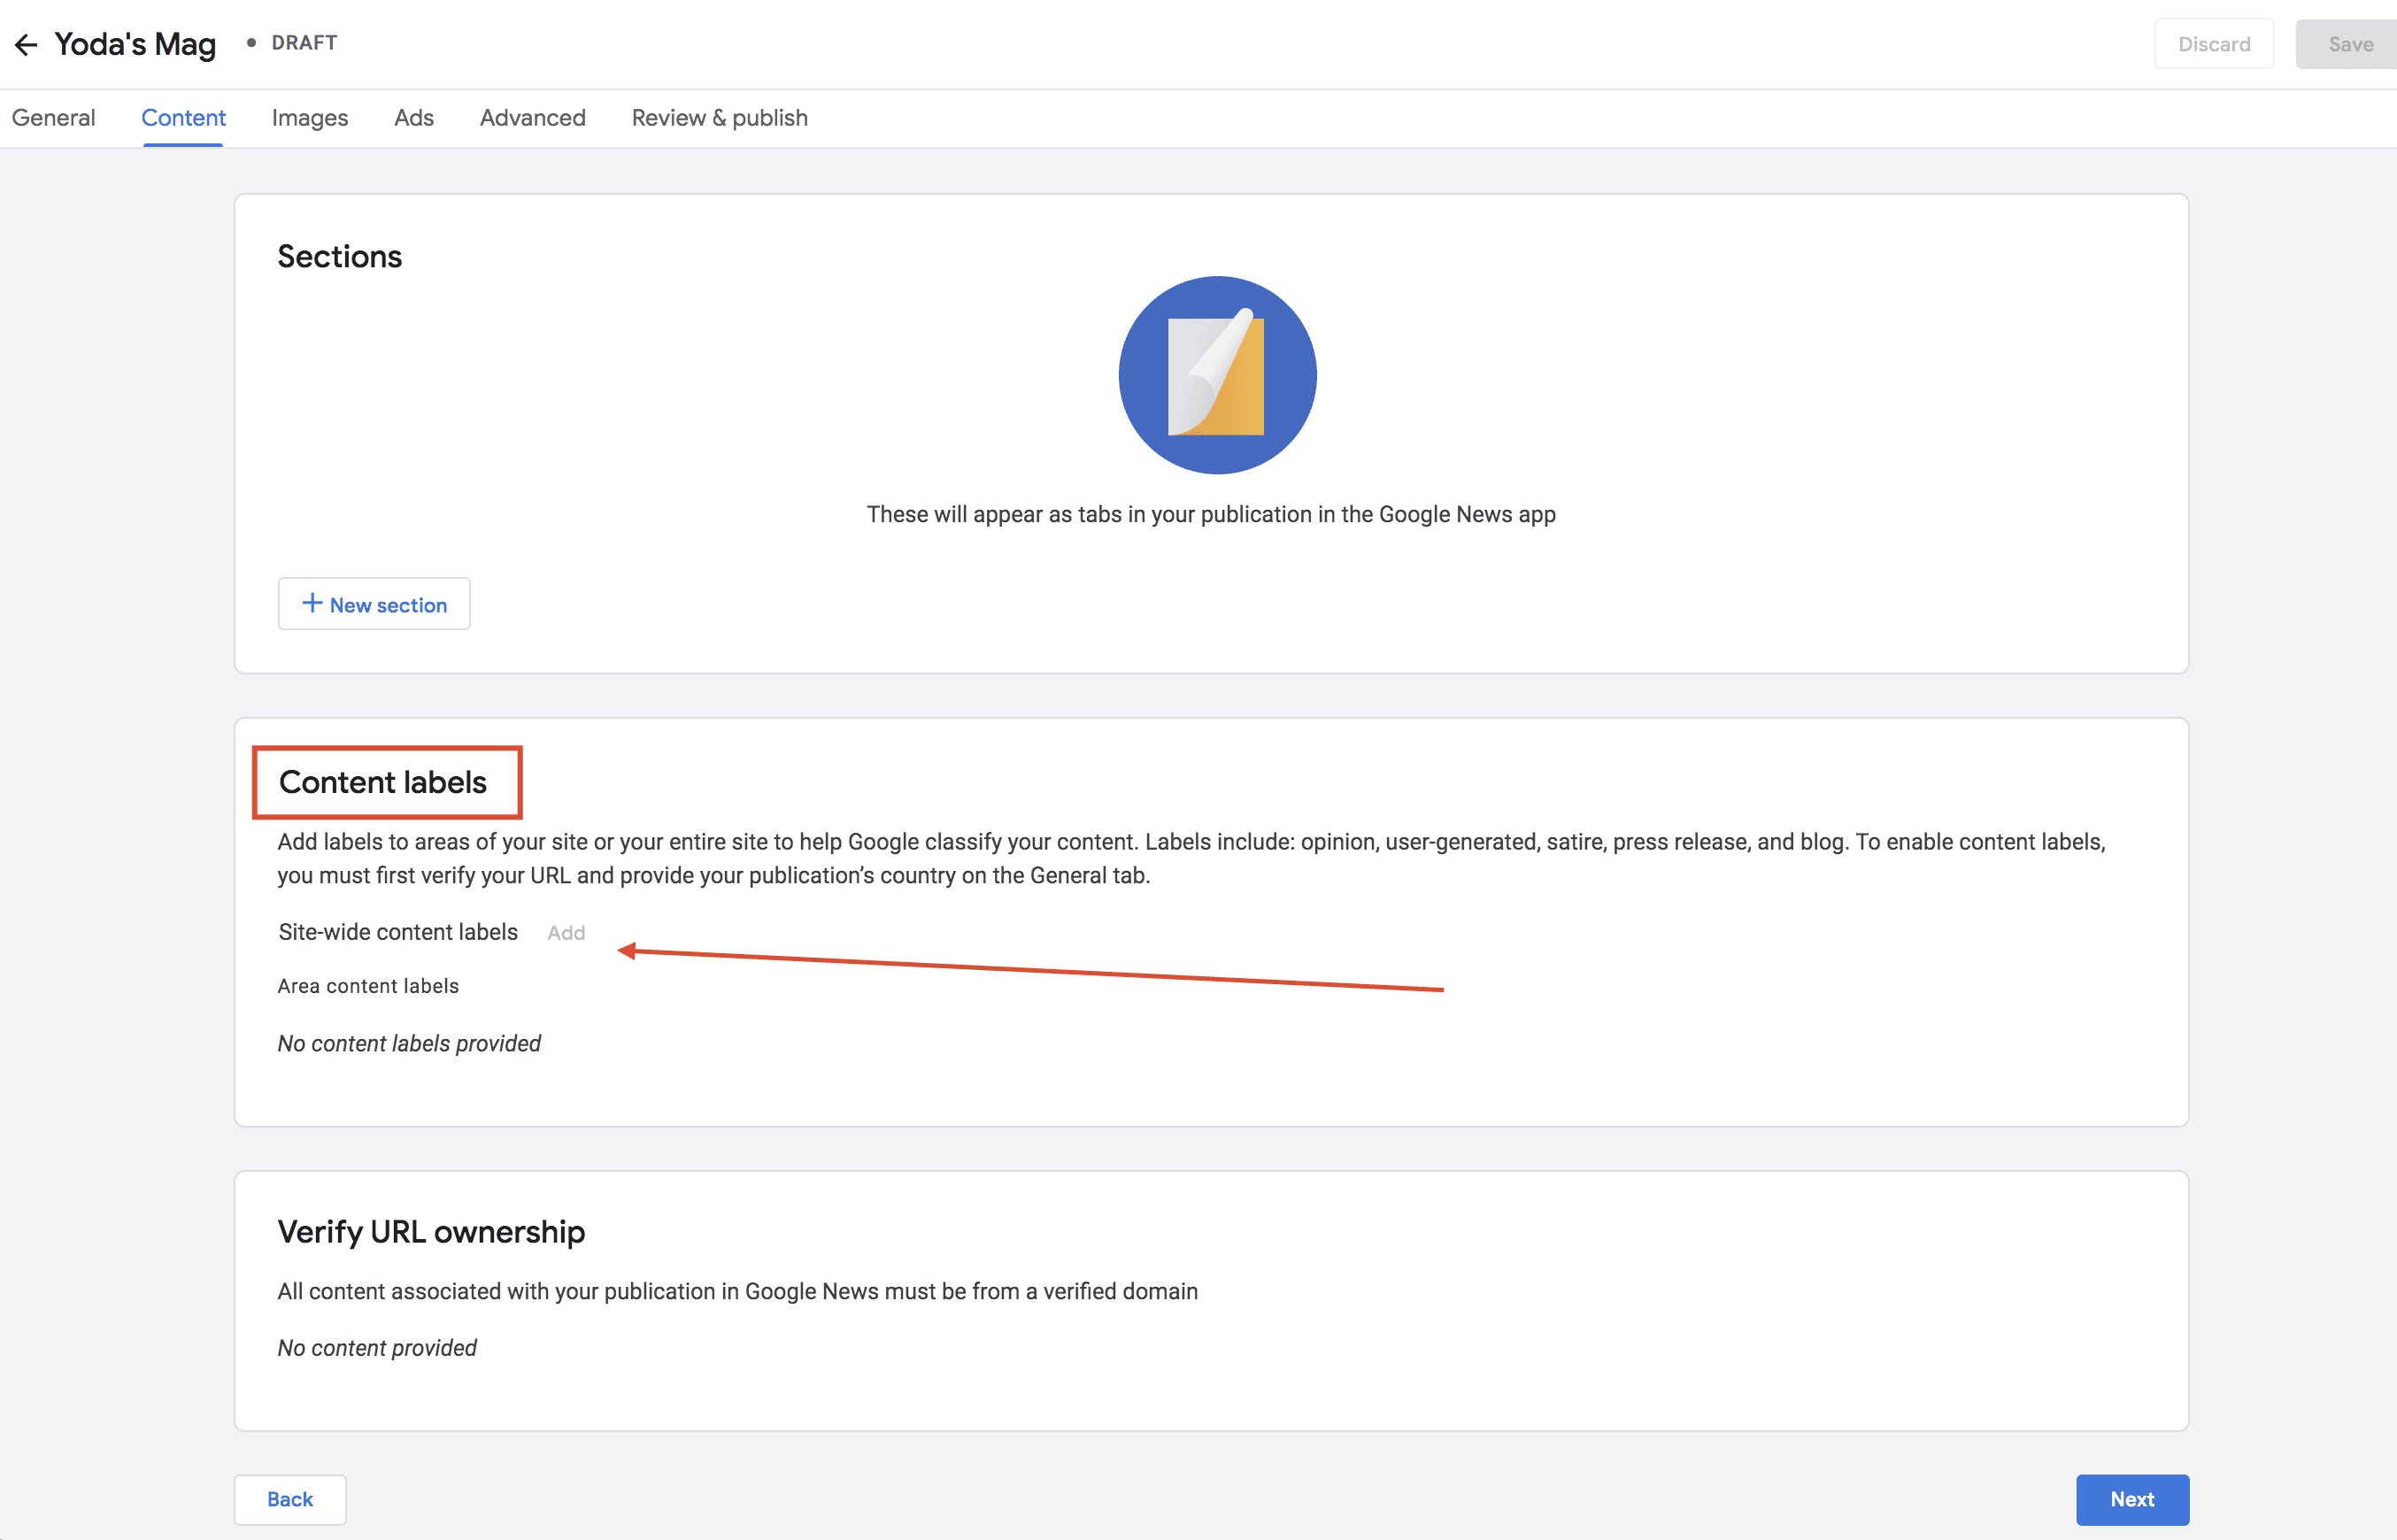
Task: Click the back arrow icon beside Yoda's Mag
Action: [26, 44]
